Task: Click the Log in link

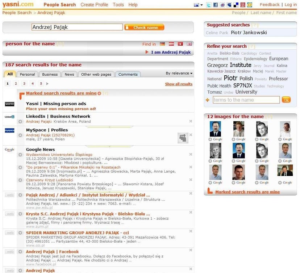Action: coord(291,5)
